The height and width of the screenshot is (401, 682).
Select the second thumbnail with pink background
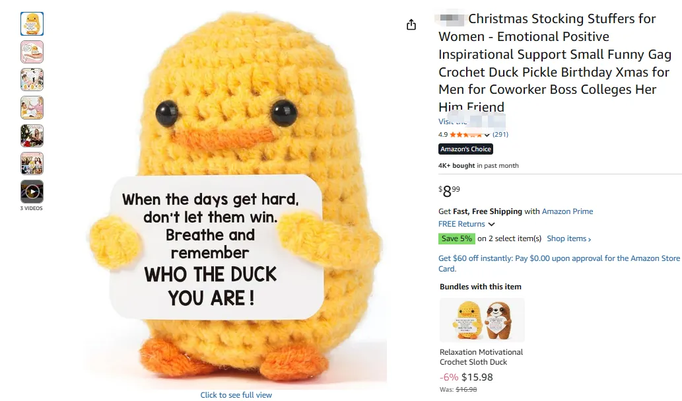tap(32, 52)
